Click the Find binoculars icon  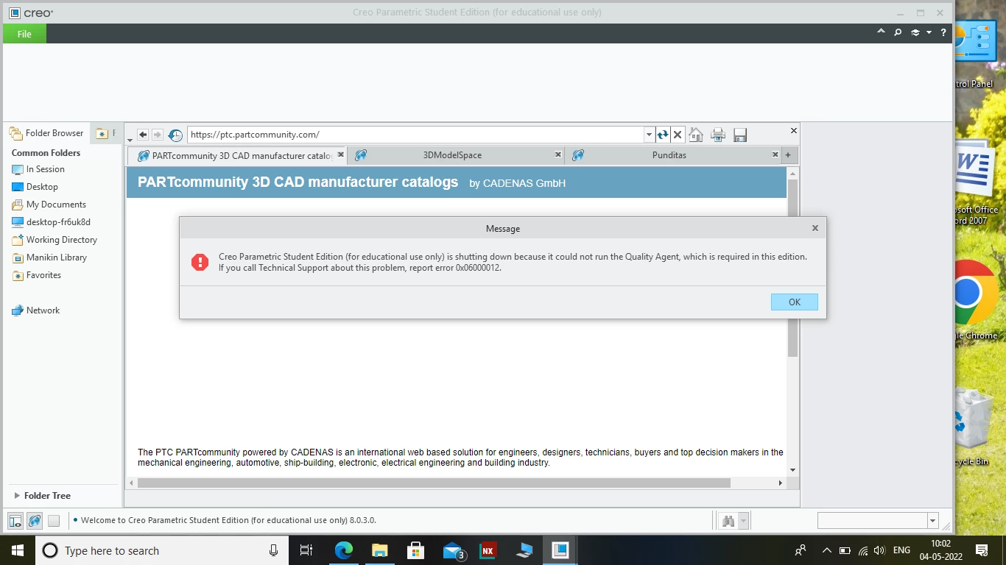(728, 521)
